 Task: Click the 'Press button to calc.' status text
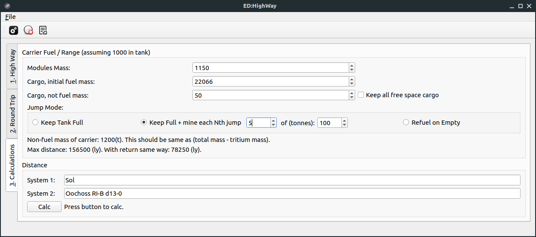click(x=94, y=207)
